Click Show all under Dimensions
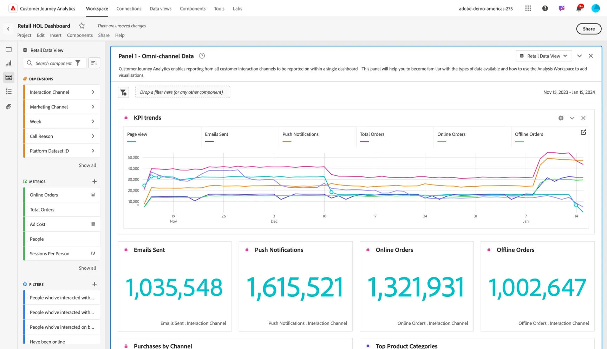The image size is (607, 349). point(87,165)
